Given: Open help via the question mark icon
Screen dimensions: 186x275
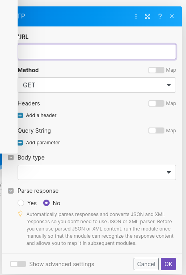Looking at the screenshot, I should pyautogui.click(x=160, y=16).
